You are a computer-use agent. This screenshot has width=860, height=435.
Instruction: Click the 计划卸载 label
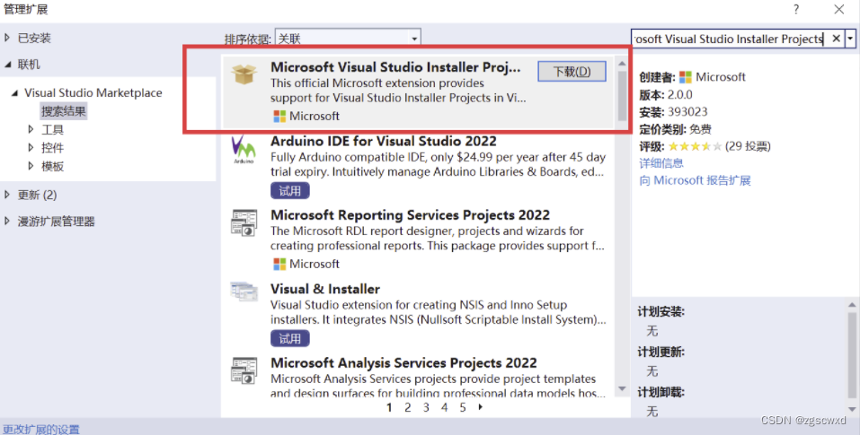coord(661,392)
